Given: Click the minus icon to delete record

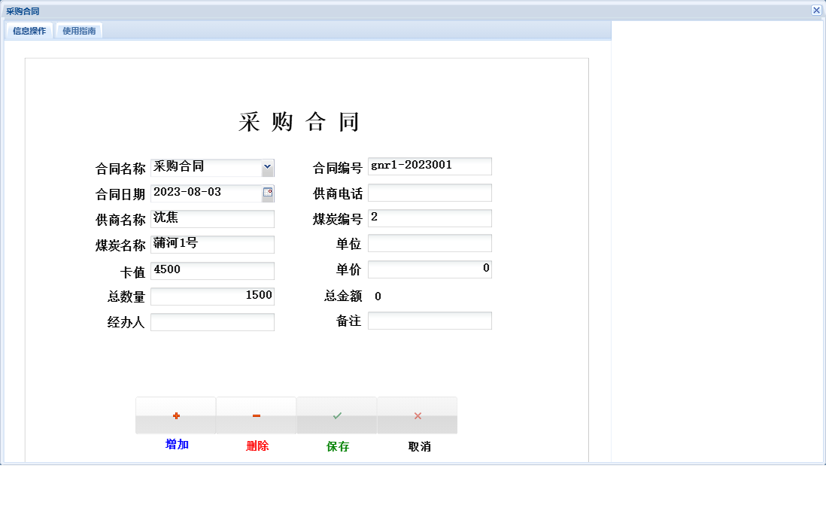Looking at the screenshot, I should tap(256, 415).
